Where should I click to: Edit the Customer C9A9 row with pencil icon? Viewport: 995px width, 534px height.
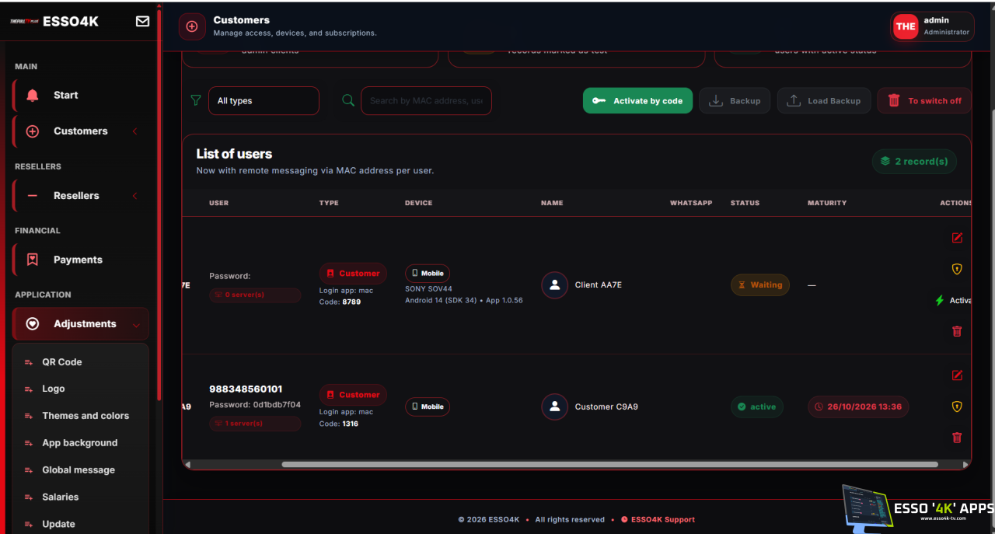[x=957, y=375]
